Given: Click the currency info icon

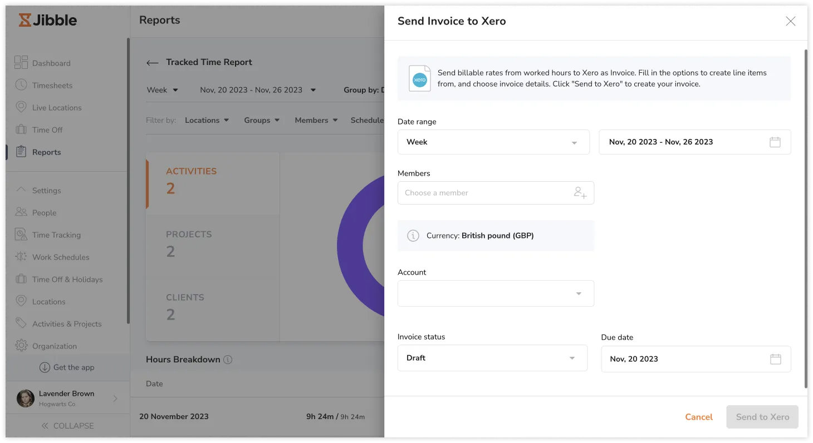Looking at the screenshot, I should click(413, 236).
